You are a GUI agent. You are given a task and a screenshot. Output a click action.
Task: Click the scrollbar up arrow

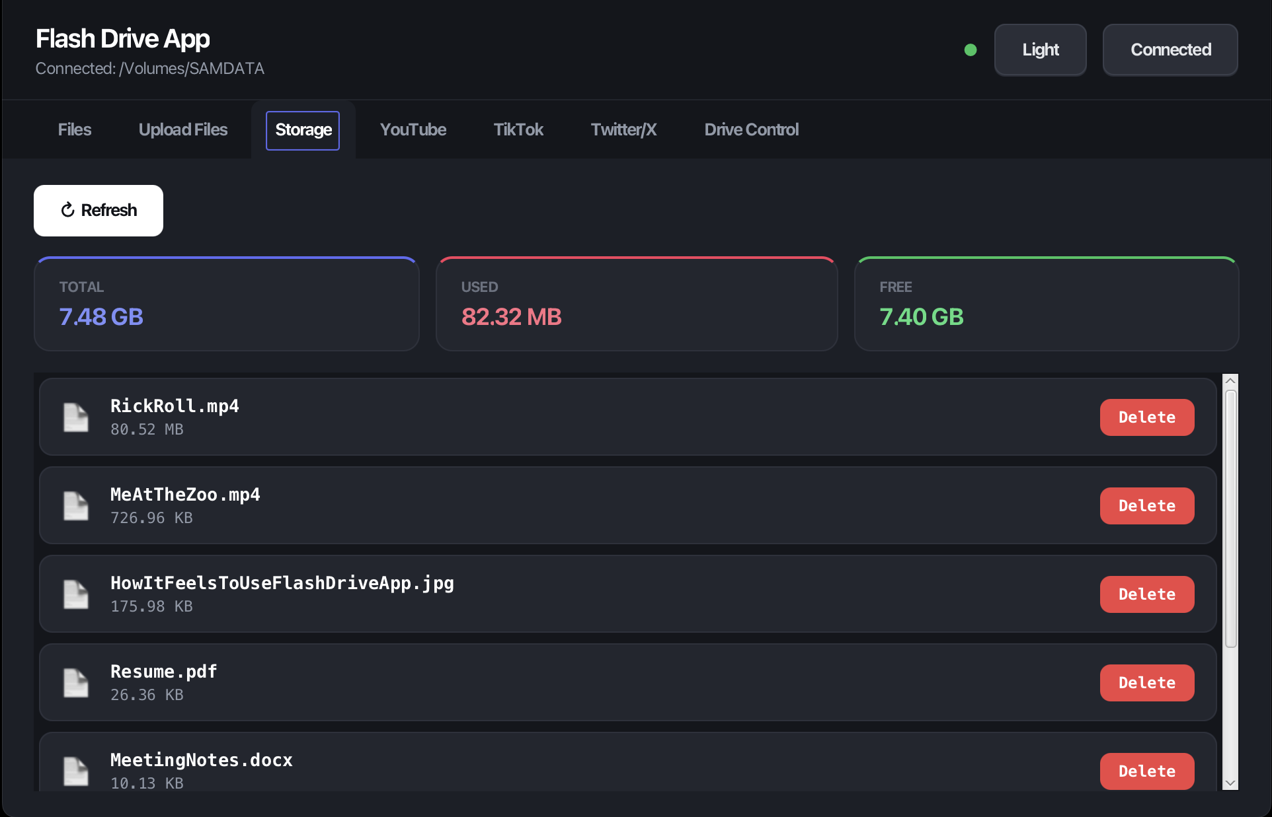(1230, 381)
